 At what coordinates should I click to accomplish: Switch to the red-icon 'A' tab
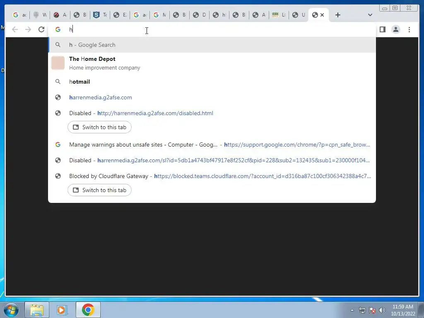(x=60, y=15)
